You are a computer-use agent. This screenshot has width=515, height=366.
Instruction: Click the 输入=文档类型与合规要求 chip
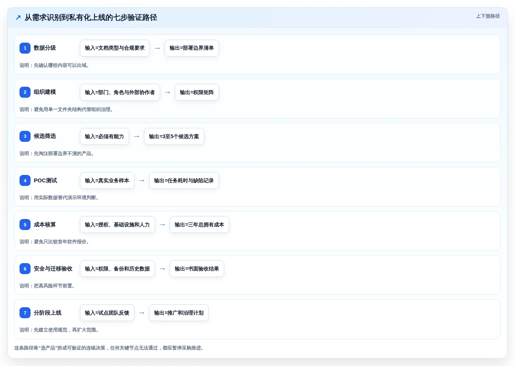coord(115,48)
